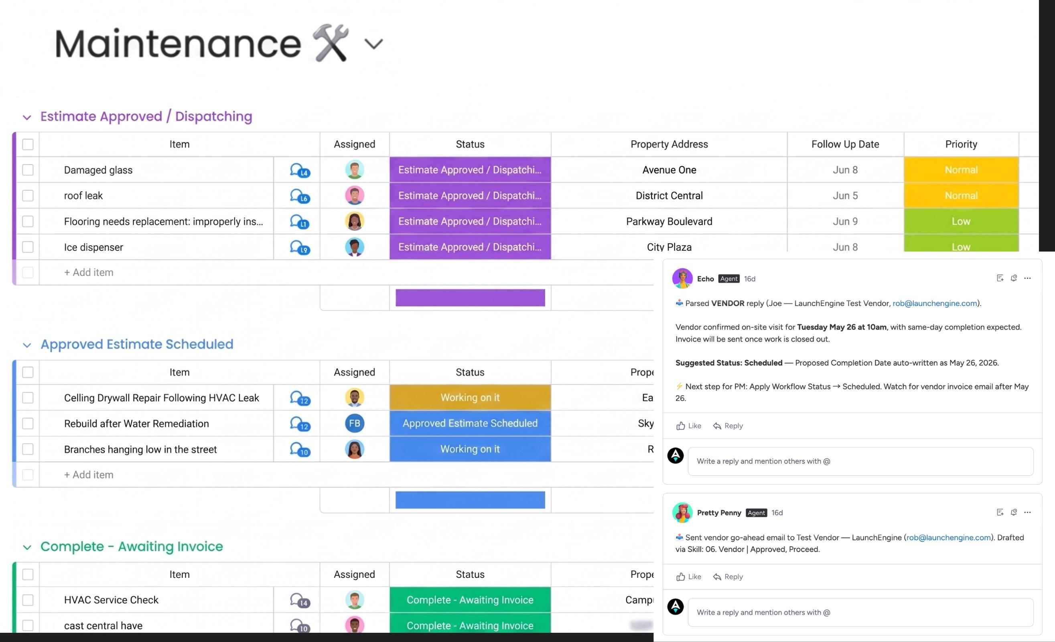Click Pretty Penny's agent avatar

pos(682,513)
